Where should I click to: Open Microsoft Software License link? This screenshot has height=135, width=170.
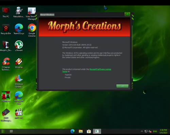tap(100, 69)
